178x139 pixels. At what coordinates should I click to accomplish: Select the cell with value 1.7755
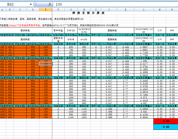pyautogui.click(x=144, y=55)
